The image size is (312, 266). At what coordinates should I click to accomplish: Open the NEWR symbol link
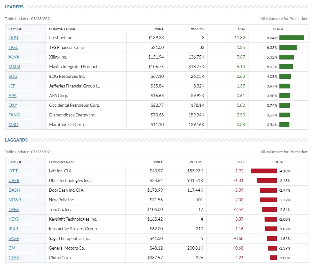(15, 200)
